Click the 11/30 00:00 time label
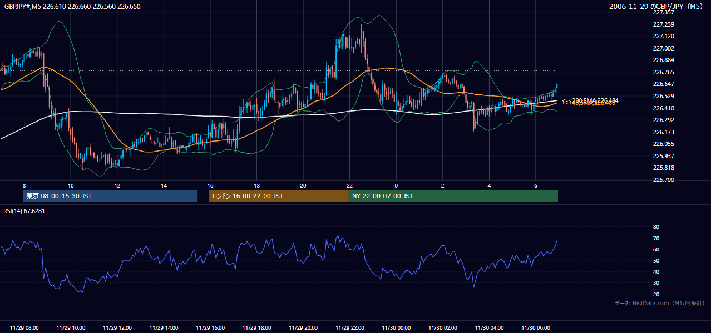The width and height of the screenshot is (711, 333). 396,328
